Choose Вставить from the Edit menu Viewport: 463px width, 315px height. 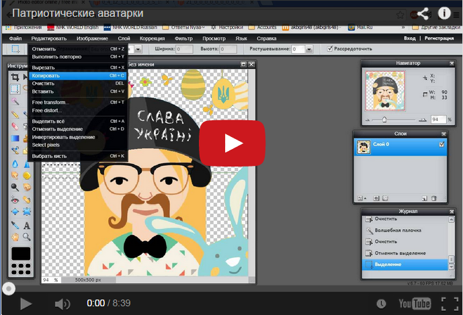tap(78, 91)
